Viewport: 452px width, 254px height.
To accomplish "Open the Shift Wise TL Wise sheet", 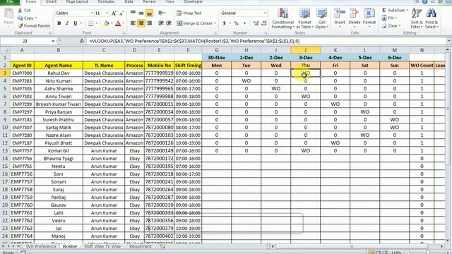I will pos(102,246).
